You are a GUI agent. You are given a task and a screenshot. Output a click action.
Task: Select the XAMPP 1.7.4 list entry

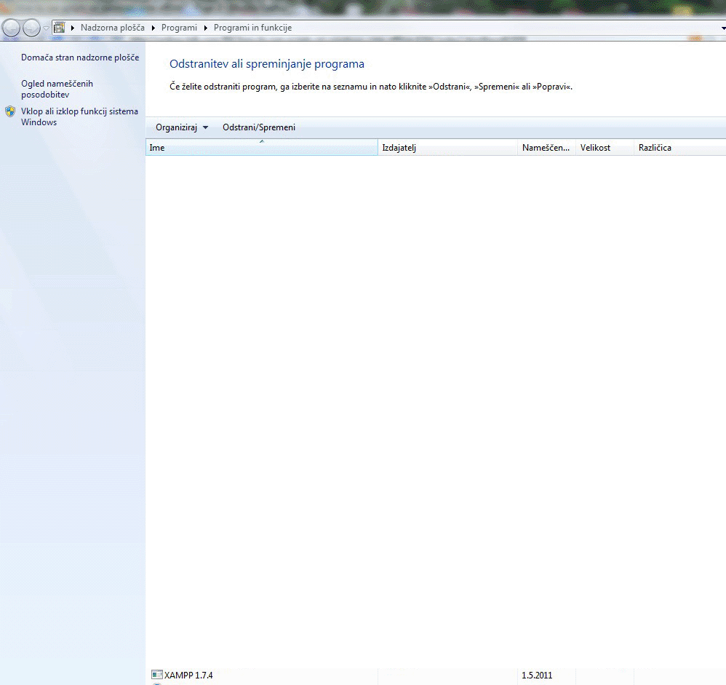(x=189, y=676)
